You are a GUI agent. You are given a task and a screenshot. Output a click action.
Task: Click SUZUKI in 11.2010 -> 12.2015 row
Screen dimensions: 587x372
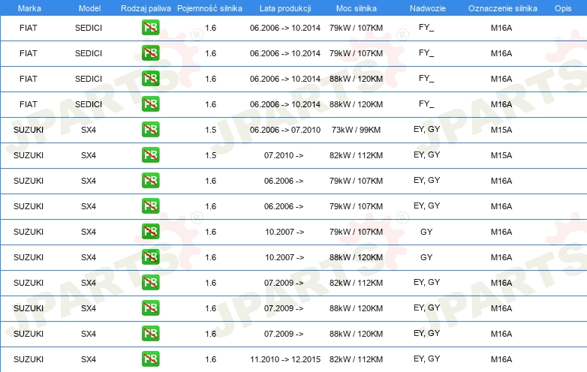[29, 359]
